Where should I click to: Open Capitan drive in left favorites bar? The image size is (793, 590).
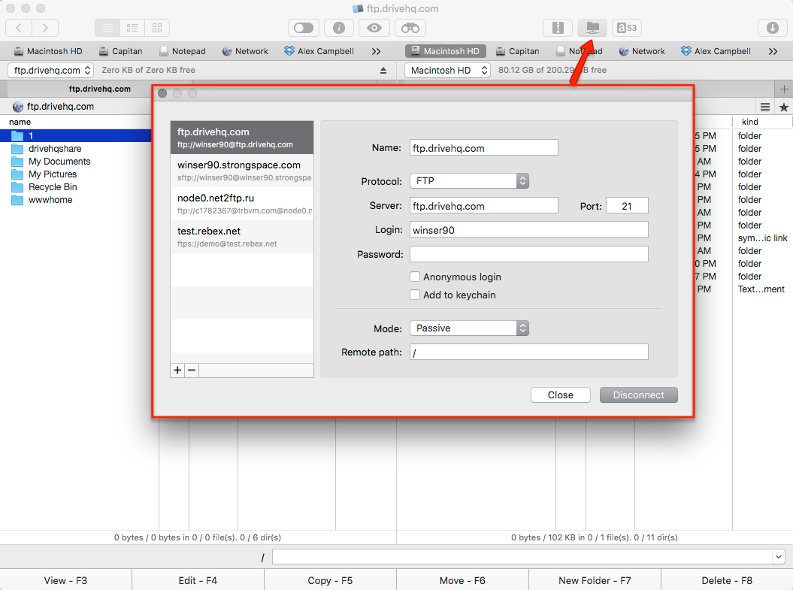coord(121,51)
